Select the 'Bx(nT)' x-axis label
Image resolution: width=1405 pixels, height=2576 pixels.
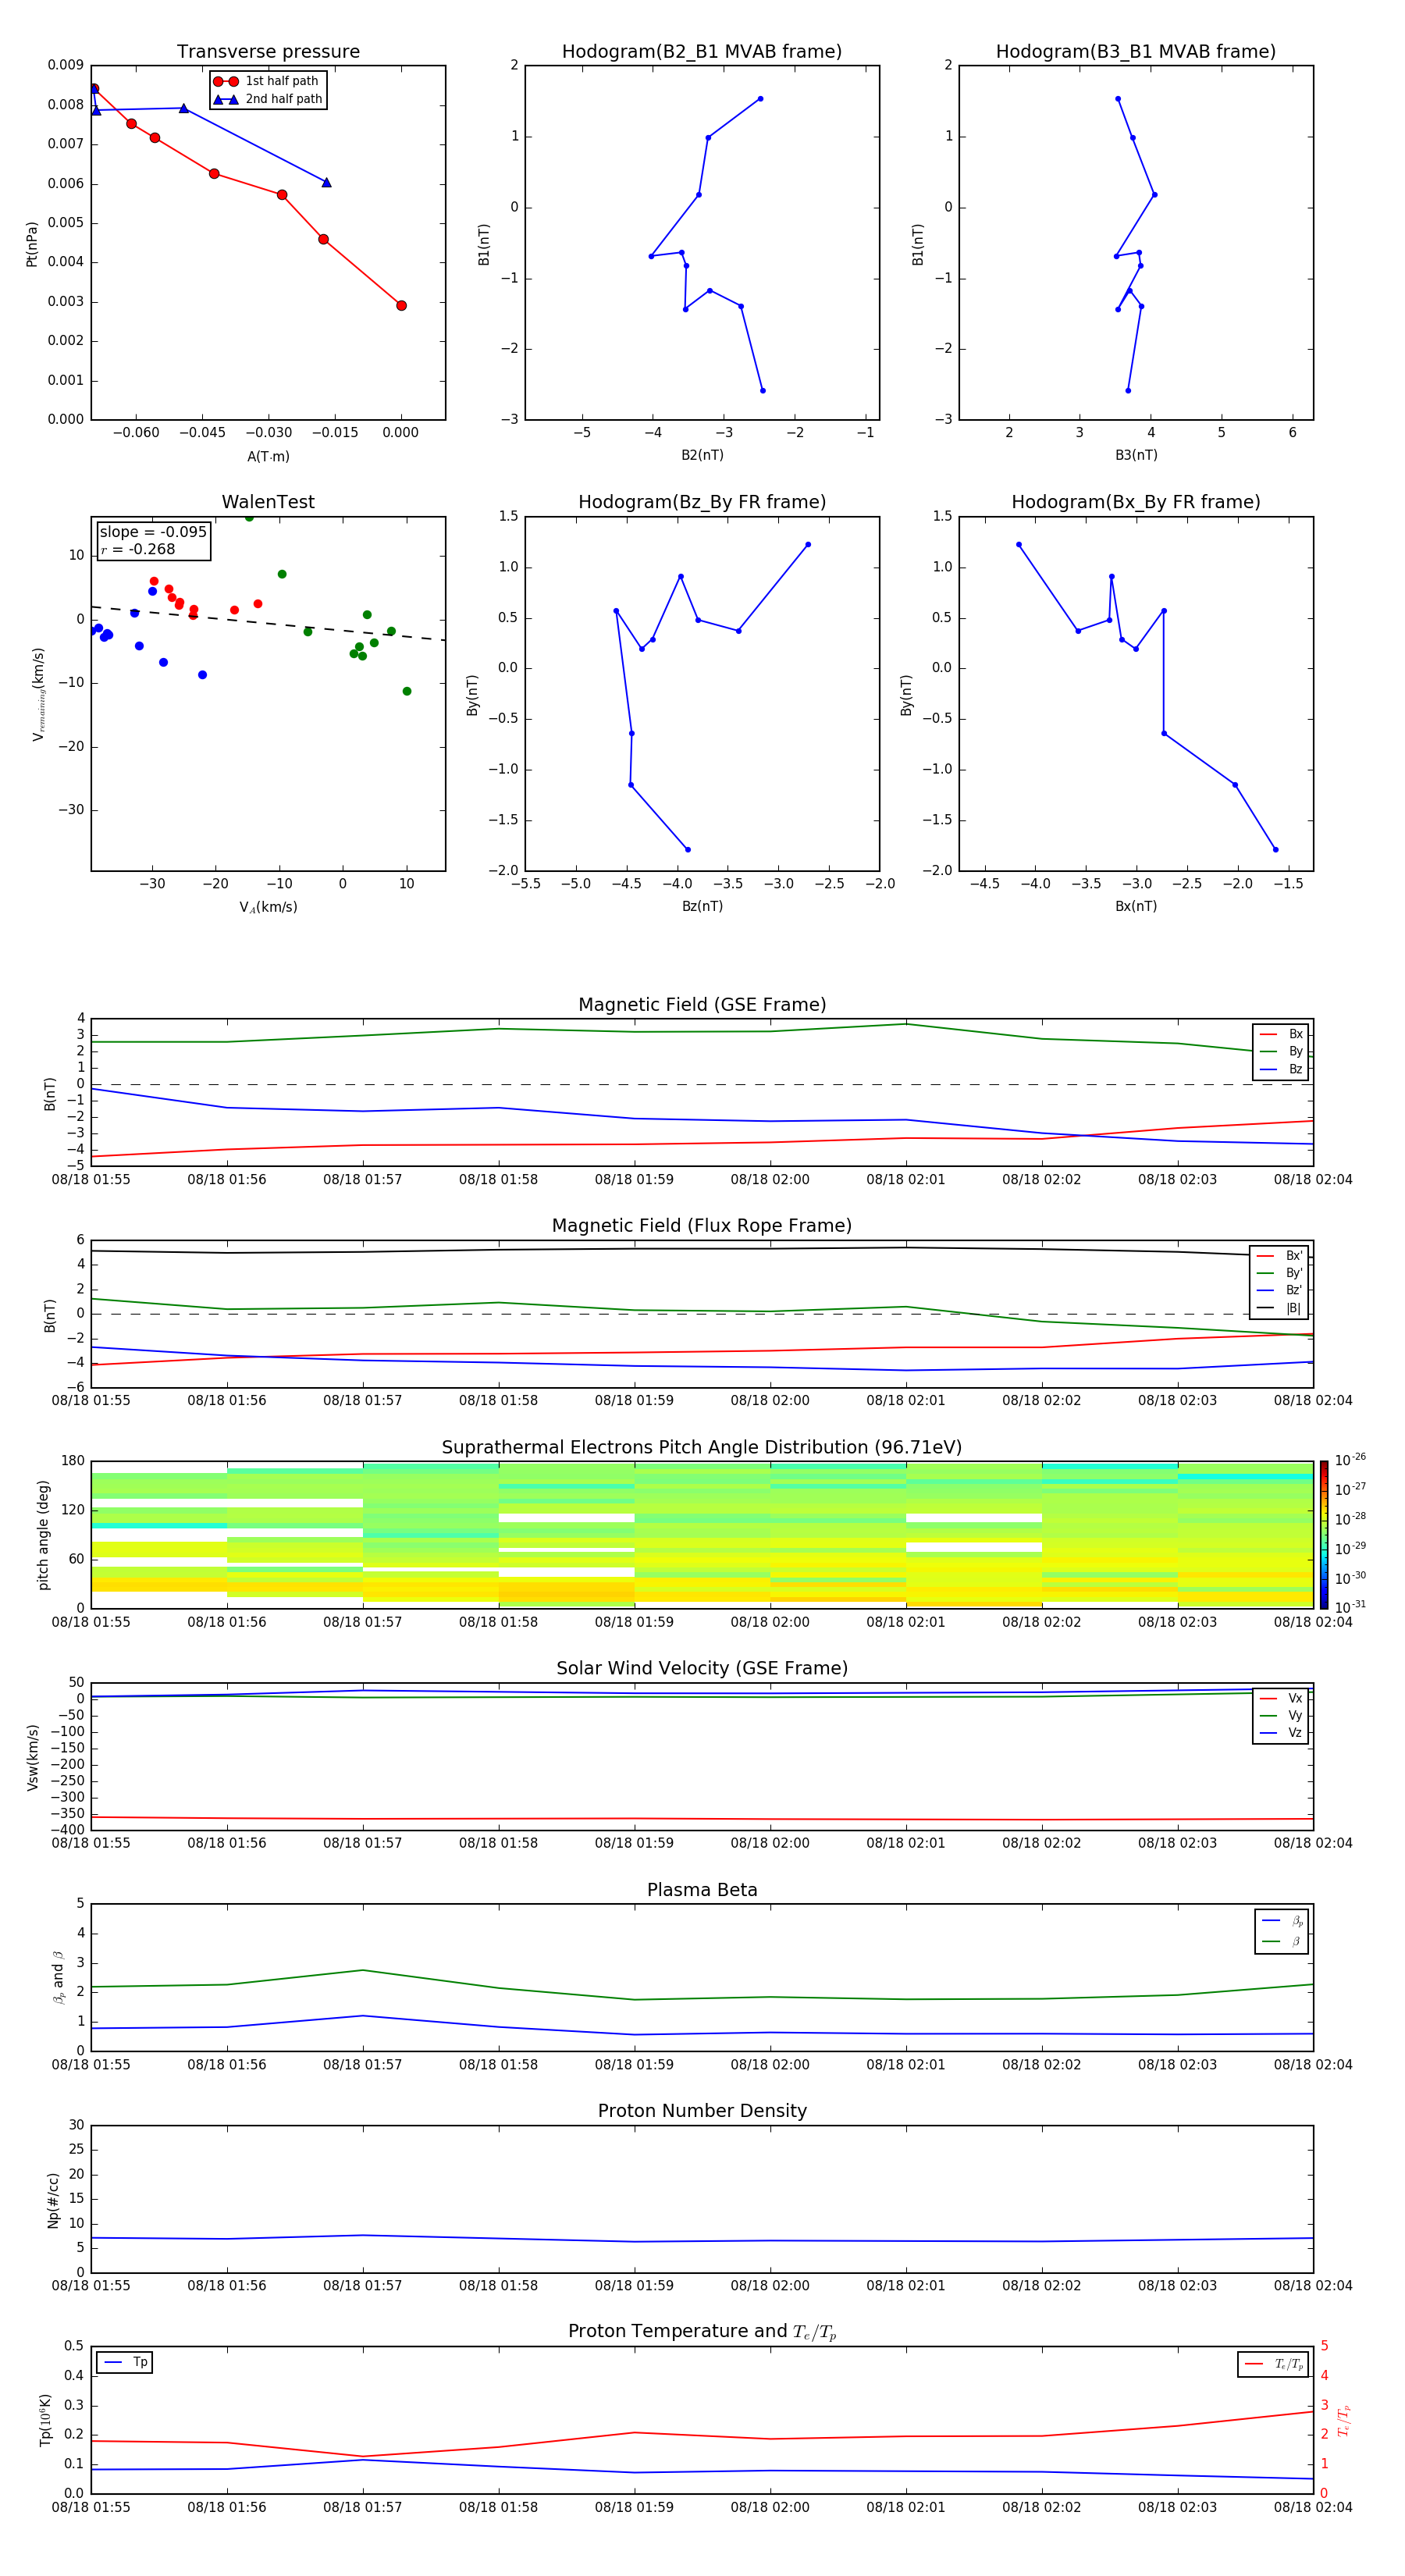(x=1136, y=906)
